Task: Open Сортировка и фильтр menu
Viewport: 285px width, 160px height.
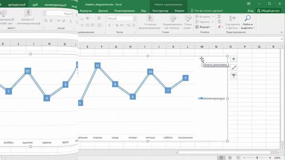Action: [232, 22]
